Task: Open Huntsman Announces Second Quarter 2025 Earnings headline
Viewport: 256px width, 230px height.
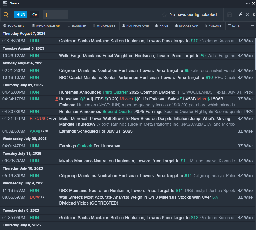Action: tap(111, 112)
